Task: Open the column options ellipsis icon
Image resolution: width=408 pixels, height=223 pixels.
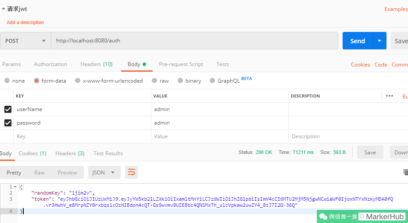Action: tap(389, 96)
